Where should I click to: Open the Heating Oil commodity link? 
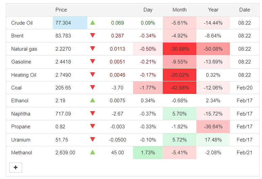(x=24, y=75)
